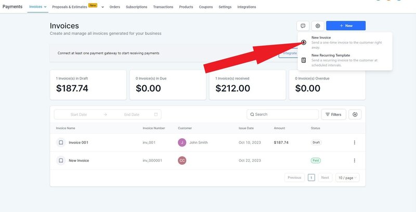This screenshot has width=416, height=212.
Task: Click the invoice Search box
Action: pyautogui.click(x=282, y=114)
